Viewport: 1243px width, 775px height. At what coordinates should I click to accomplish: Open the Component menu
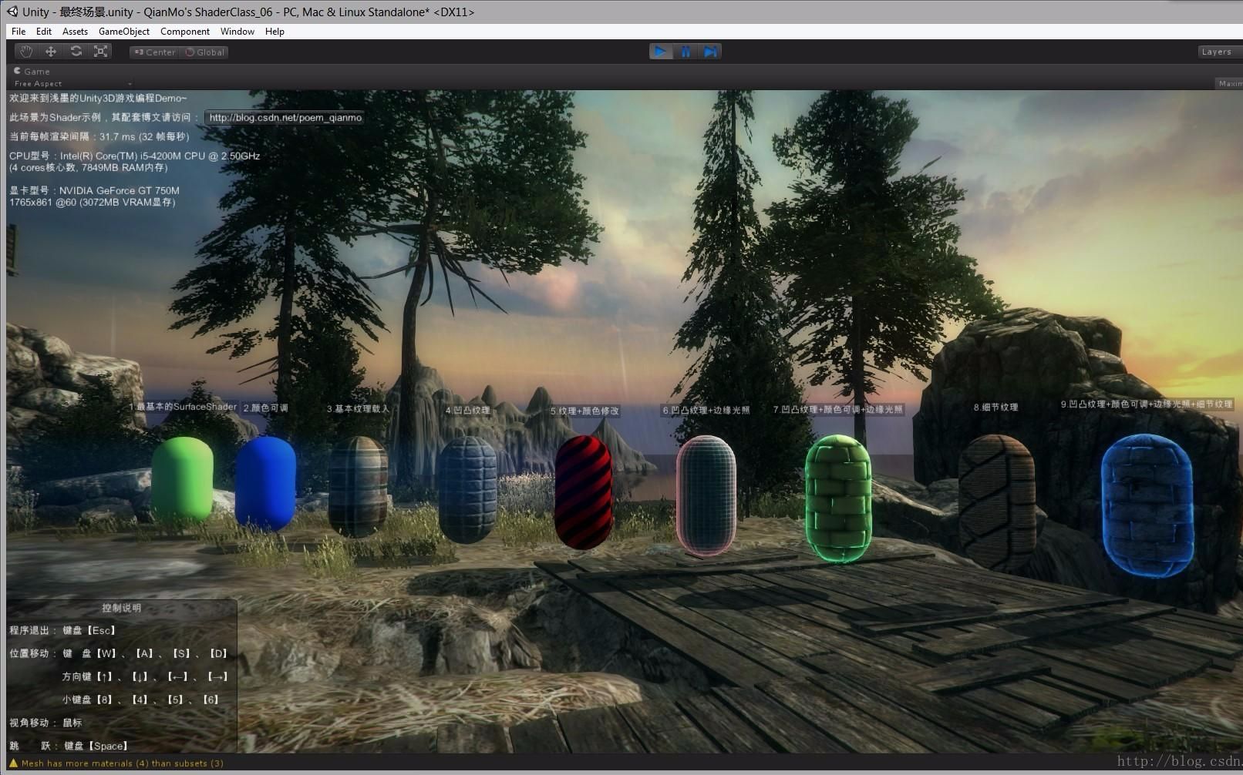[x=185, y=31]
